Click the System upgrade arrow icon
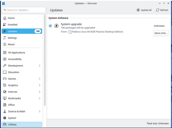The width and height of the screenshot is (172, 129). [56, 26]
